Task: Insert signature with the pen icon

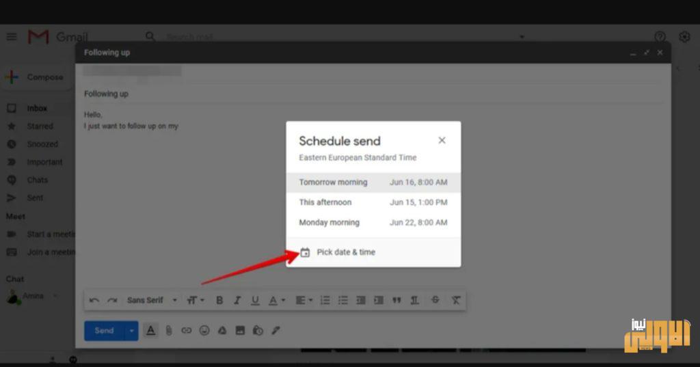Action: click(276, 330)
